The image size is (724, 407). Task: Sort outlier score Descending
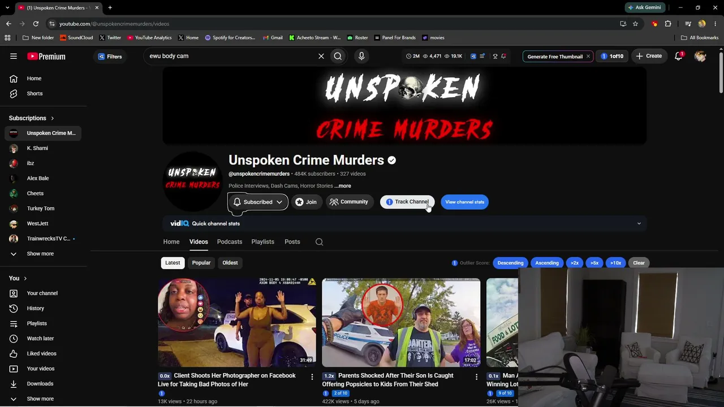510,263
